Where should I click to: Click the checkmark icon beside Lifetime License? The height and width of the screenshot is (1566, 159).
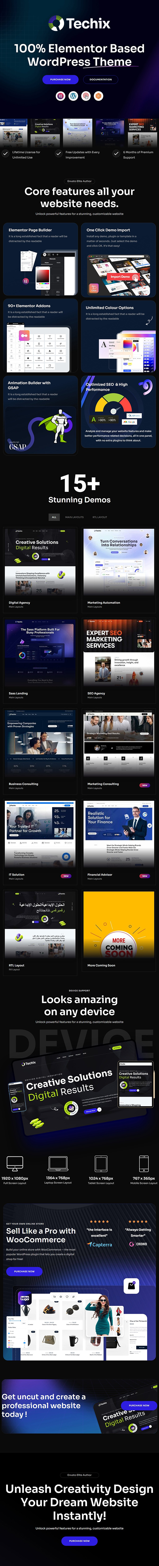6,154
